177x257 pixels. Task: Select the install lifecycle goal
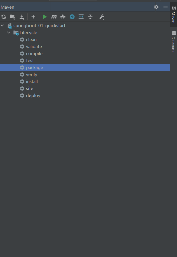(32, 82)
